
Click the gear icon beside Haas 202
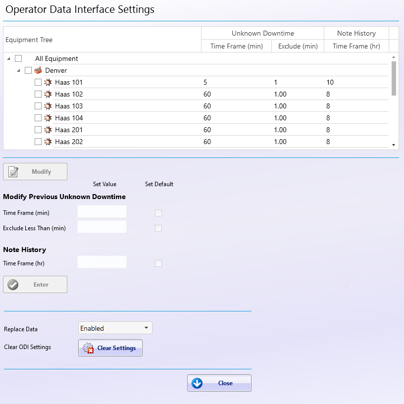tap(48, 142)
